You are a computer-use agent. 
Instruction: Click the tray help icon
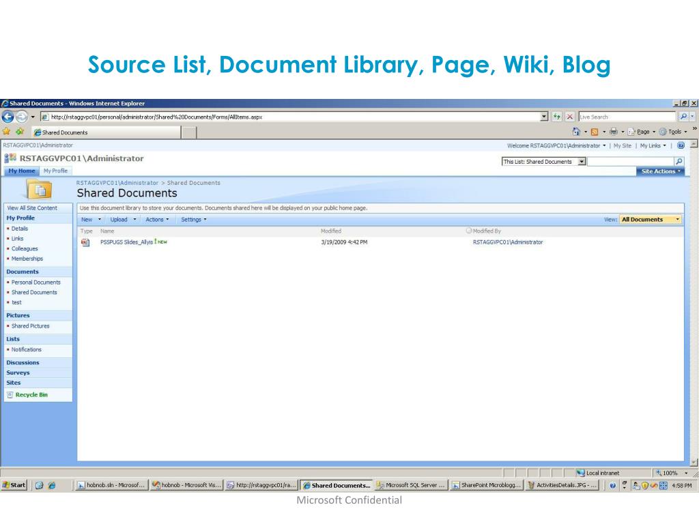(612, 485)
